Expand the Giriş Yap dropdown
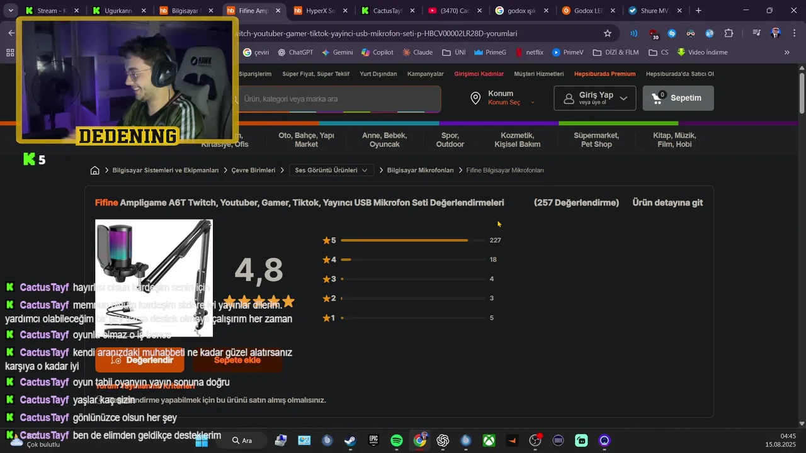806x453 pixels. (x=595, y=98)
